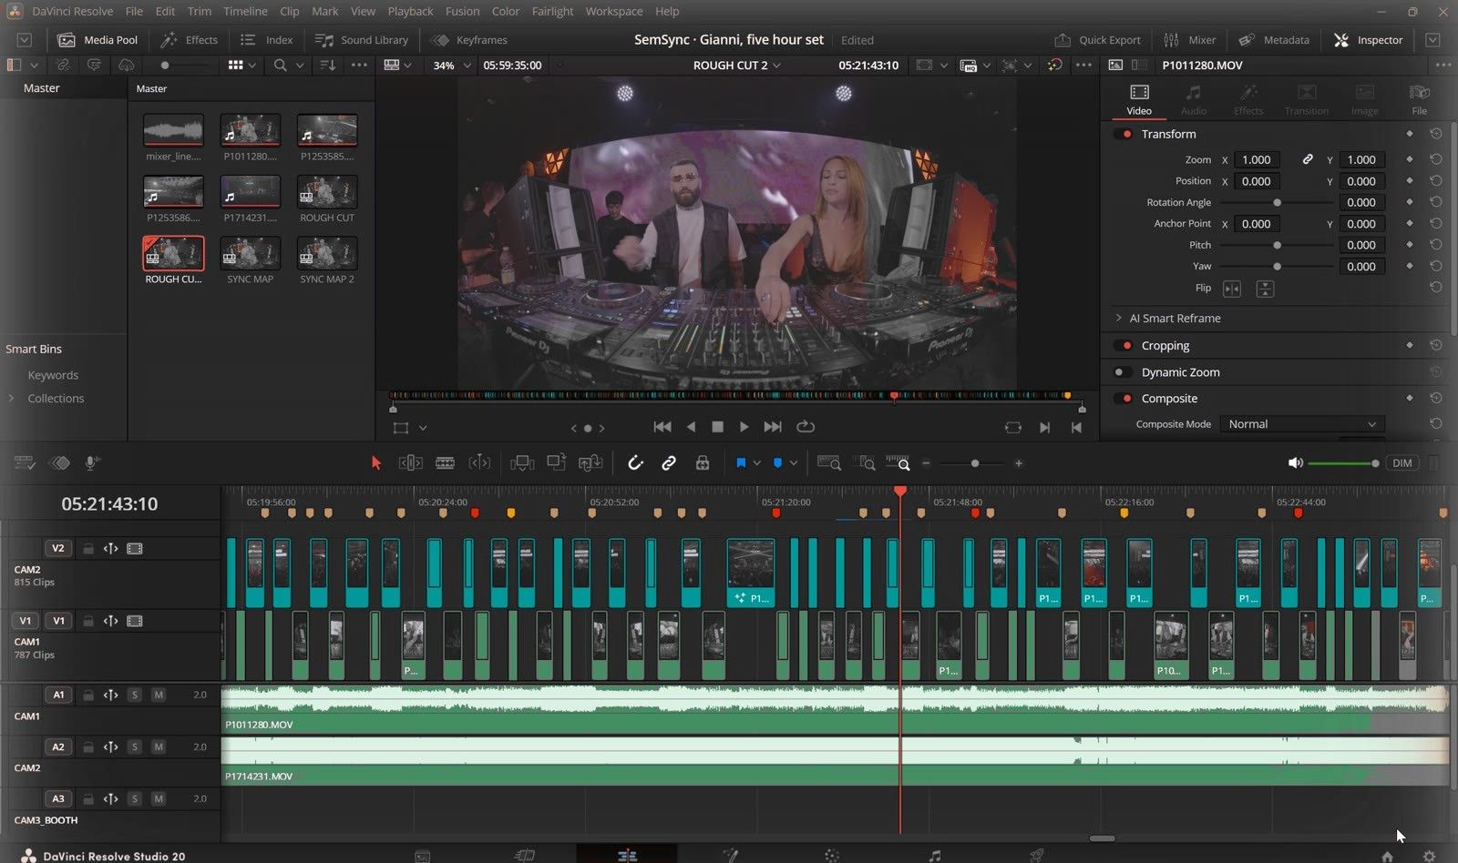The width and height of the screenshot is (1458, 863).
Task: Open the Media Pool panel
Action: 98,40
